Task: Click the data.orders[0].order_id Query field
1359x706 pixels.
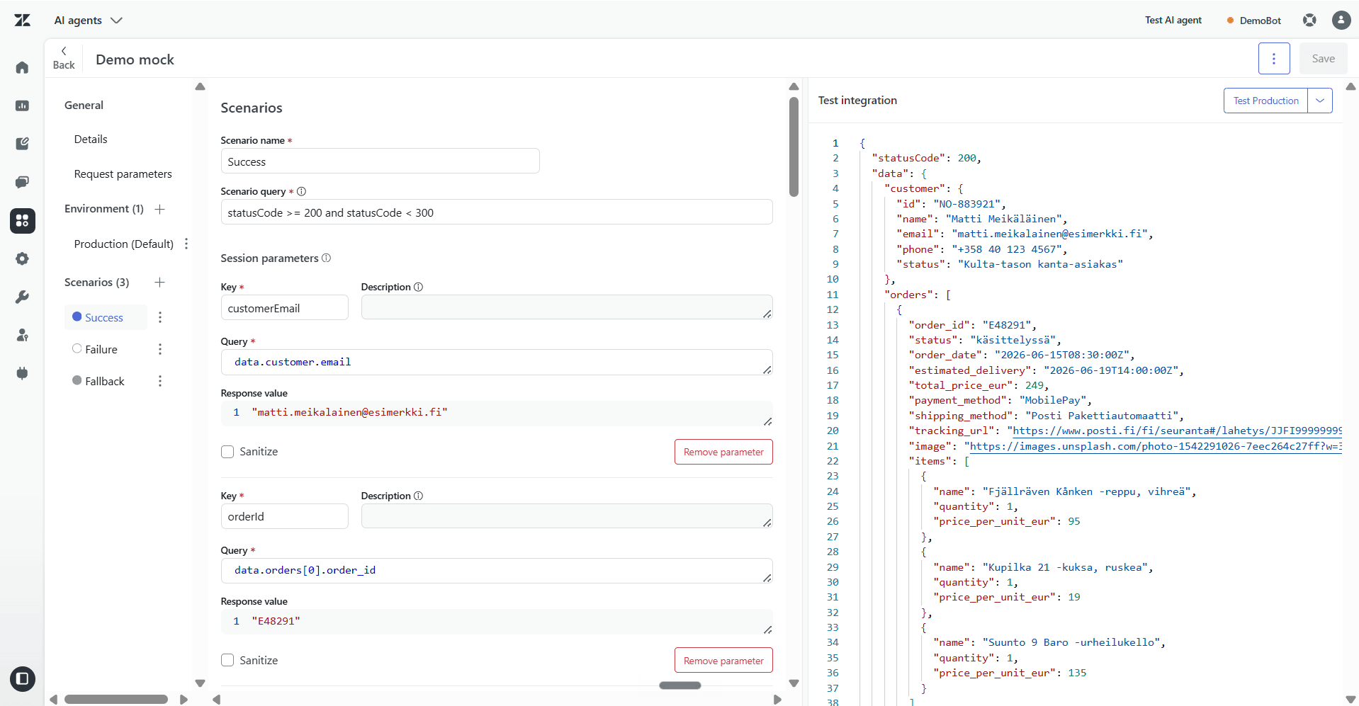Action: (497, 571)
